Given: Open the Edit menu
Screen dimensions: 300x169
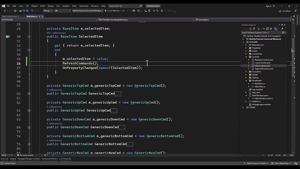Looking at the screenshot, I should (x=14, y=6).
